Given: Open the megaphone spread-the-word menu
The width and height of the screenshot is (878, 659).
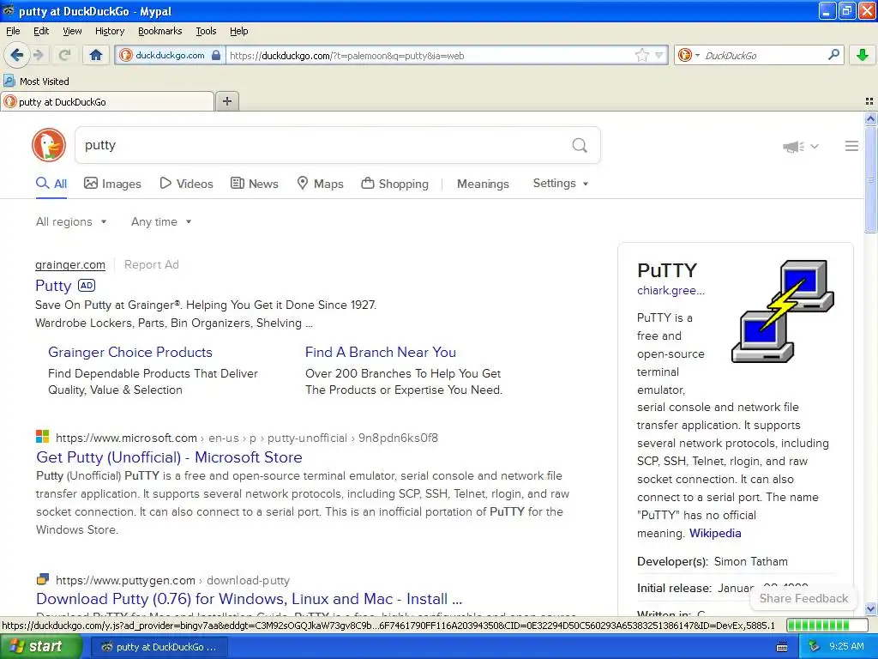Looking at the screenshot, I should (801, 146).
